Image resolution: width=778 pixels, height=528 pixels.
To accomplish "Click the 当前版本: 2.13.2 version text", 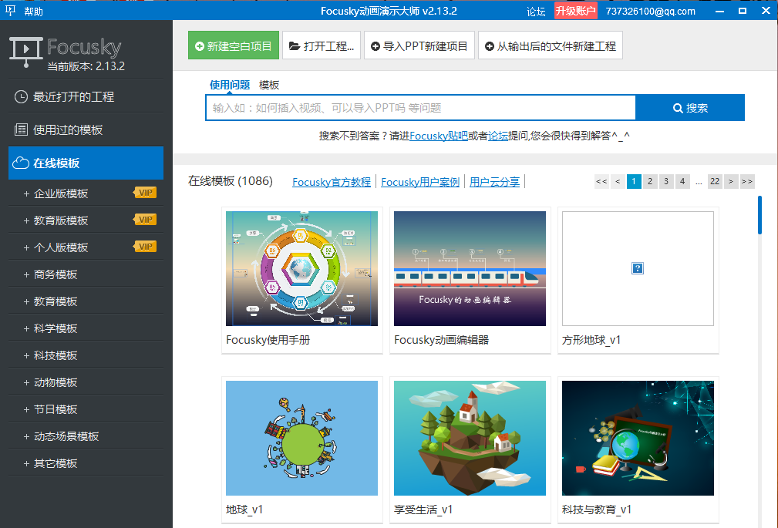I will pos(86,66).
